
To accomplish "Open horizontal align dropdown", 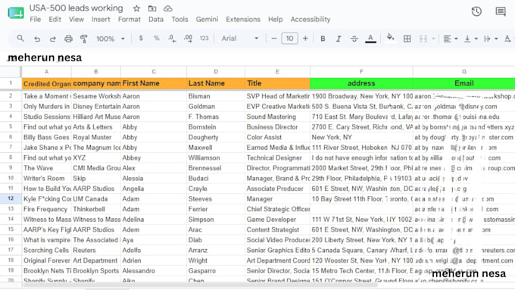I will pyautogui.click(x=451, y=39).
